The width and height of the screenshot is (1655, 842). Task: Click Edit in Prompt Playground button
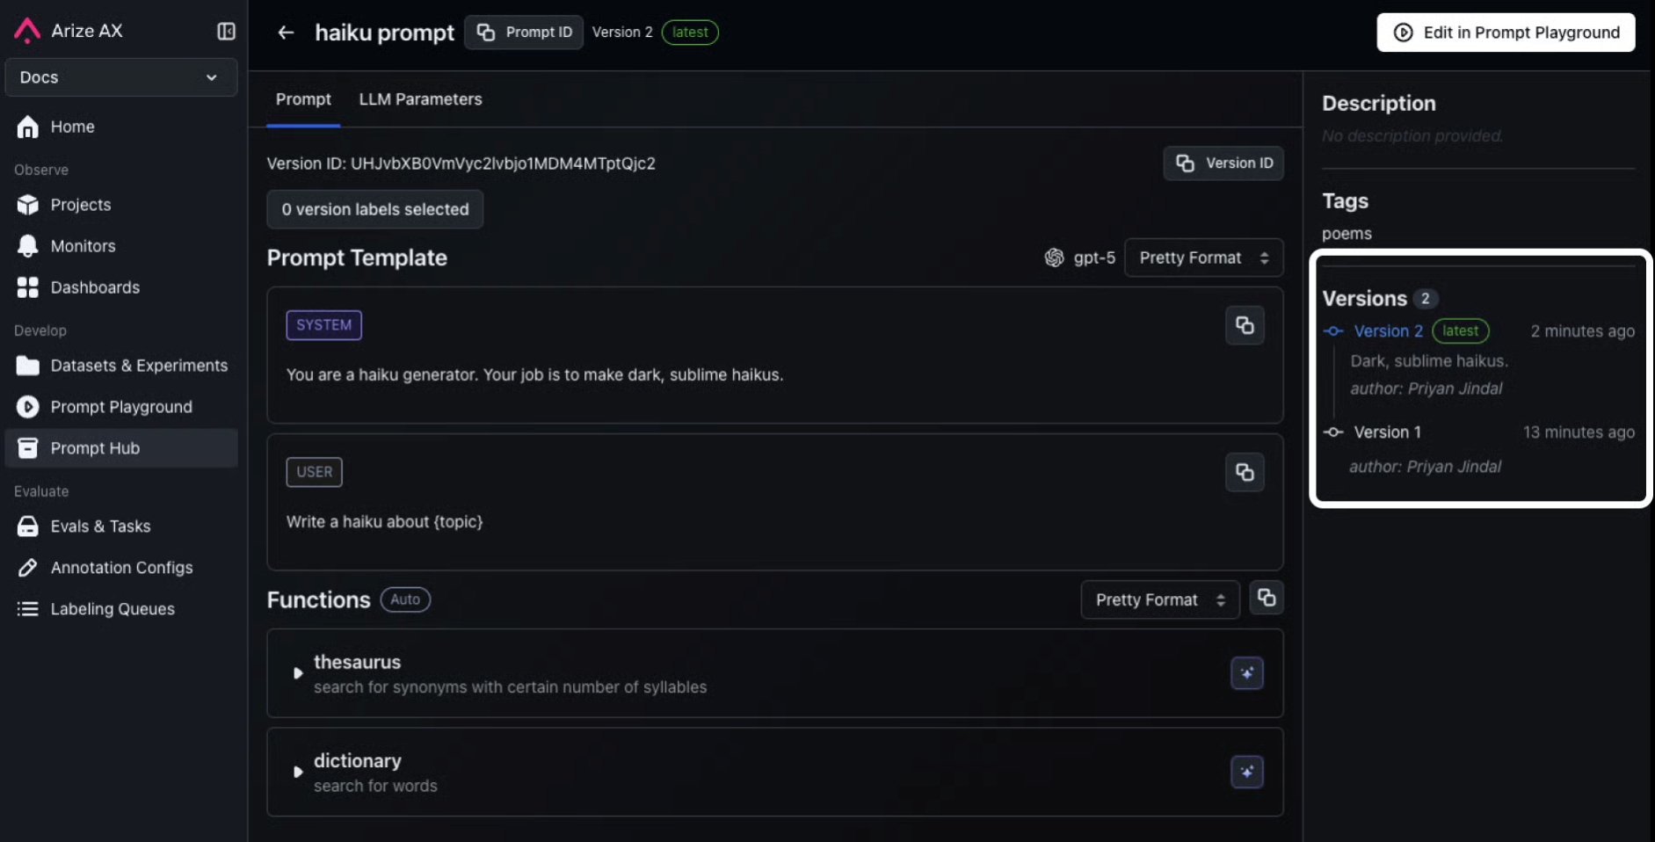tap(1505, 33)
